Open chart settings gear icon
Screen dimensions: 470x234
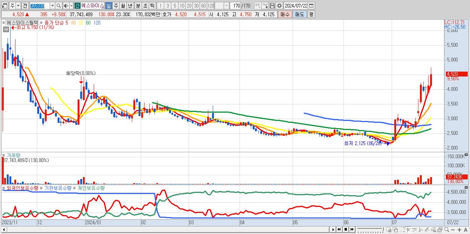pyautogui.click(x=279, y=6)
